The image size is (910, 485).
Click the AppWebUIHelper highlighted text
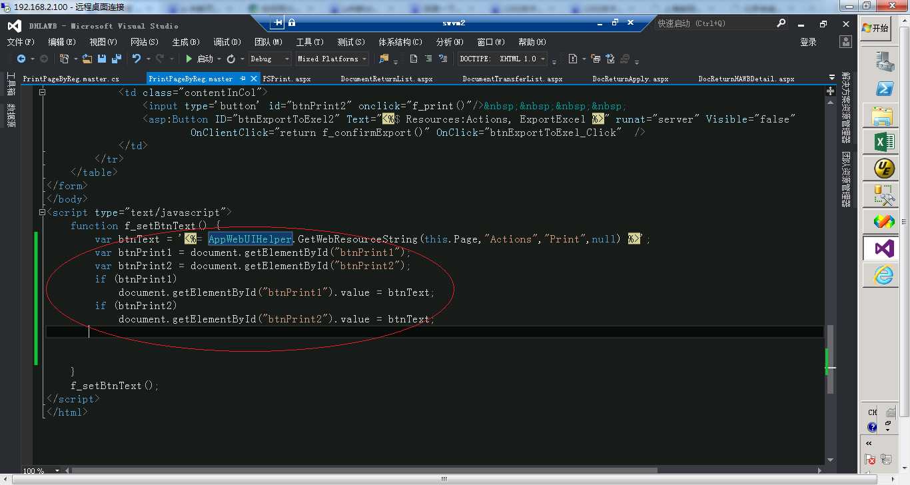[x=250, y=239]
